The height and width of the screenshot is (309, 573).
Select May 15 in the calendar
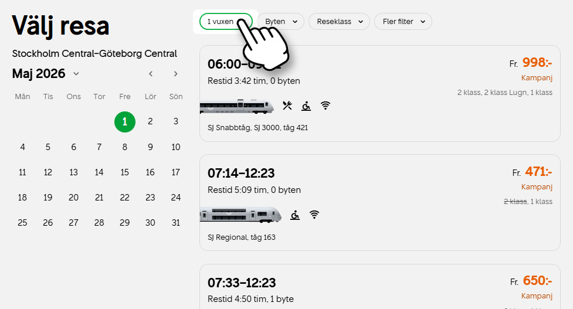(x=124, y=172)
